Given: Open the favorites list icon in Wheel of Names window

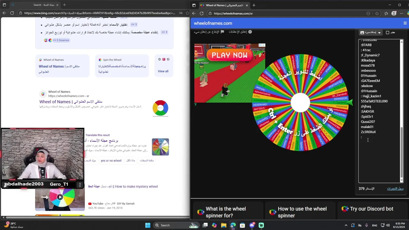Looking at the screenshot, I should 386,13.
